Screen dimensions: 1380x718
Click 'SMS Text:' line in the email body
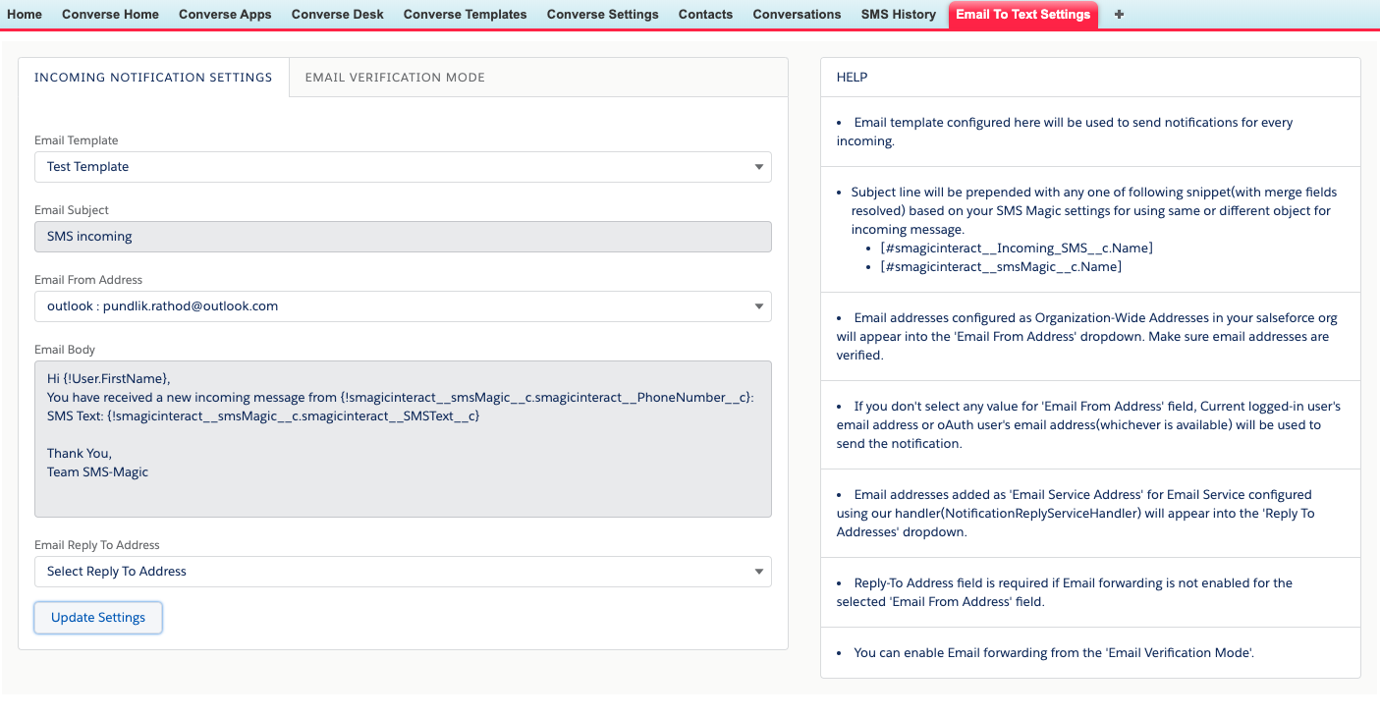(x=263, y=416)
